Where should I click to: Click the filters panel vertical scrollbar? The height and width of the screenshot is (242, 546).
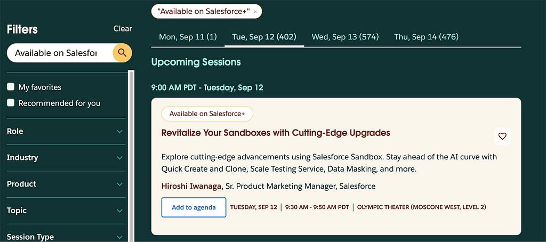point(131,155)
